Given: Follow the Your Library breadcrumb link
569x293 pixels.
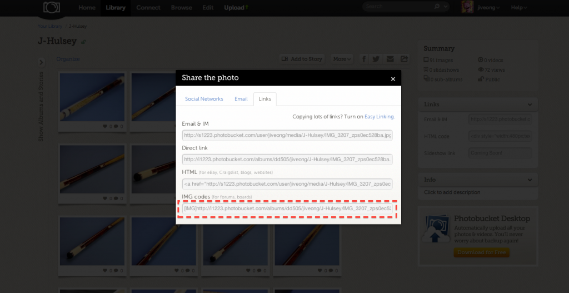Looking at the screenshot, I should point(50,27).
